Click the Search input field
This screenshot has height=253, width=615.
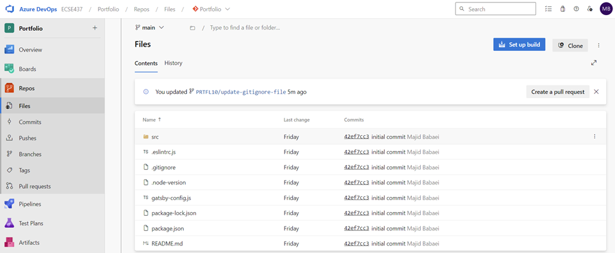[498, 9]
